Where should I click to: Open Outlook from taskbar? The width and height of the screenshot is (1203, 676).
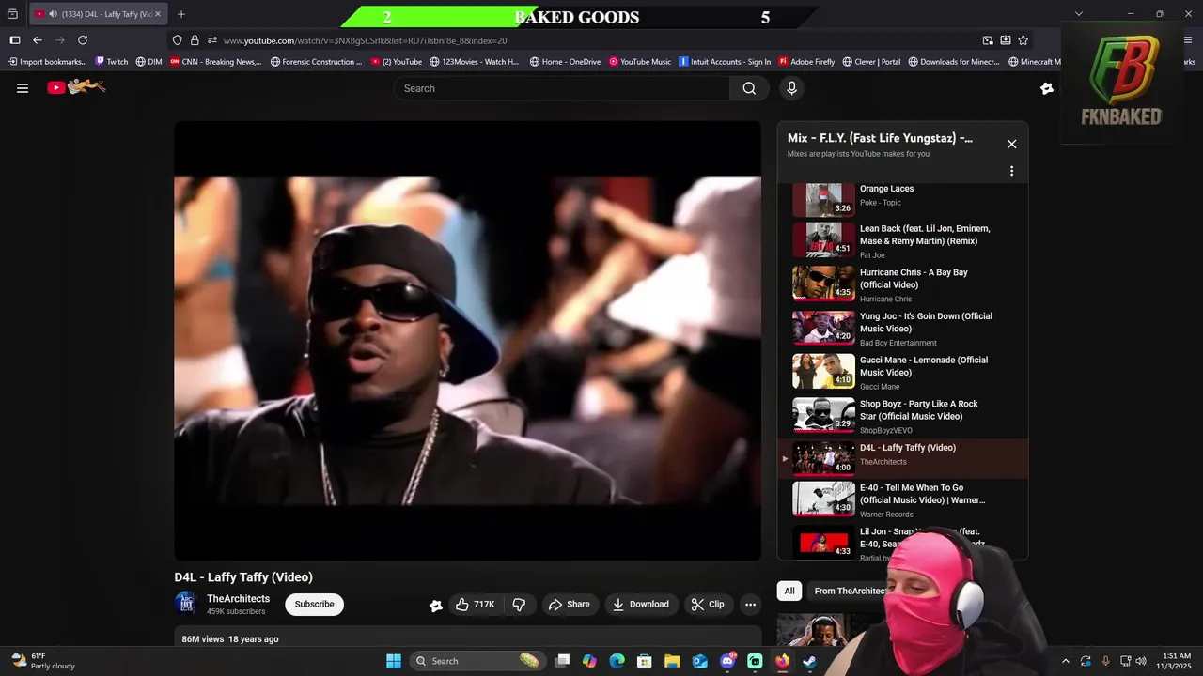point(699,661)
